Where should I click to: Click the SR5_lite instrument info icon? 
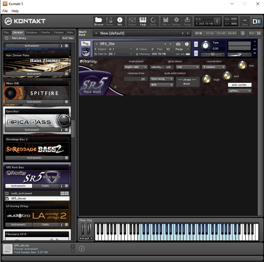[187, 44]
